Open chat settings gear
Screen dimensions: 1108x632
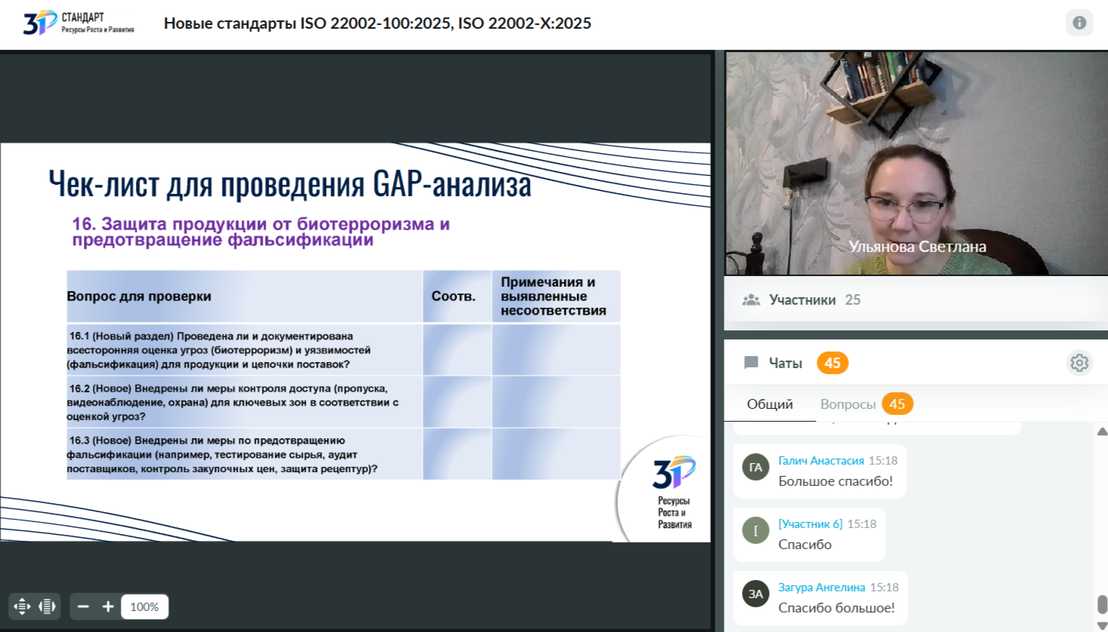tap(1079, 363)
